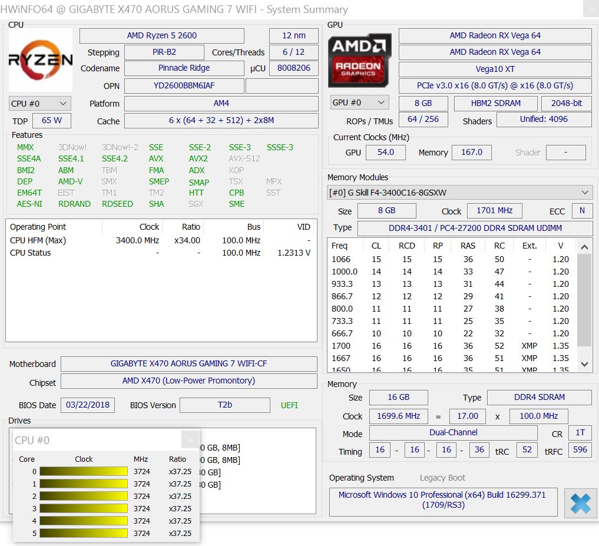The width and height of the screenshot is (599, 546).
Task: Click the Dual-Channel mode field
Action: pyautogui.click(x=453, y=432)
